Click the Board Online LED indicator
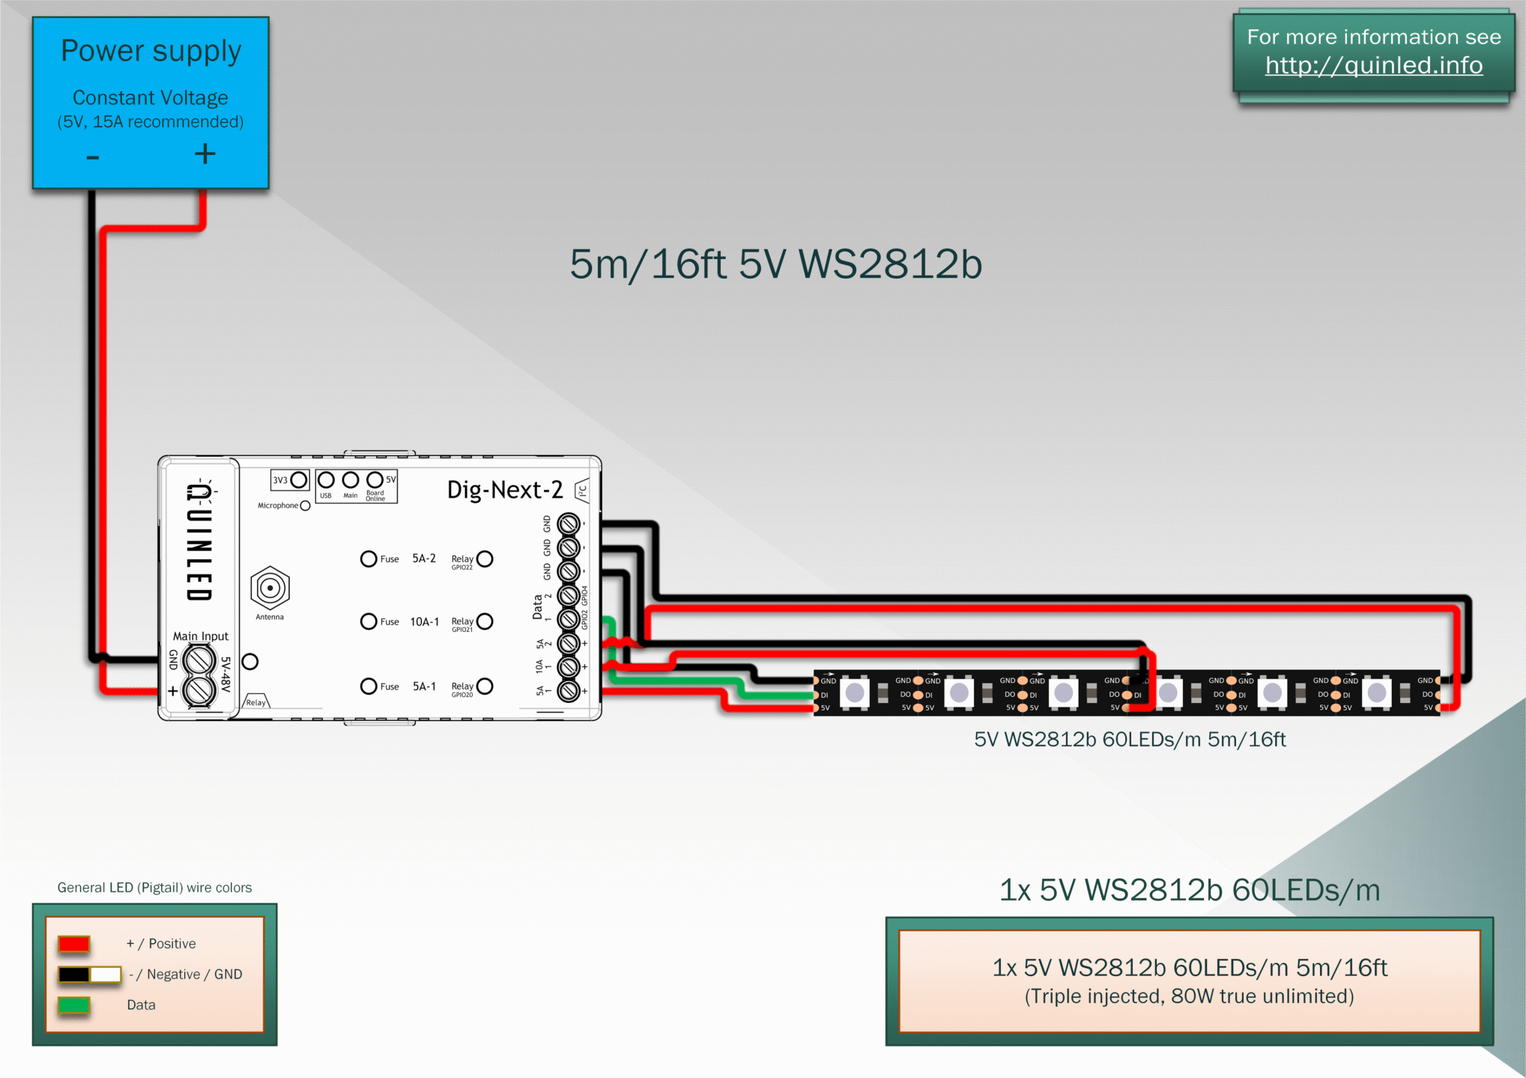Image resolution: width=1526 pixels, height=1078 pixels. click(x=375, y=480)
